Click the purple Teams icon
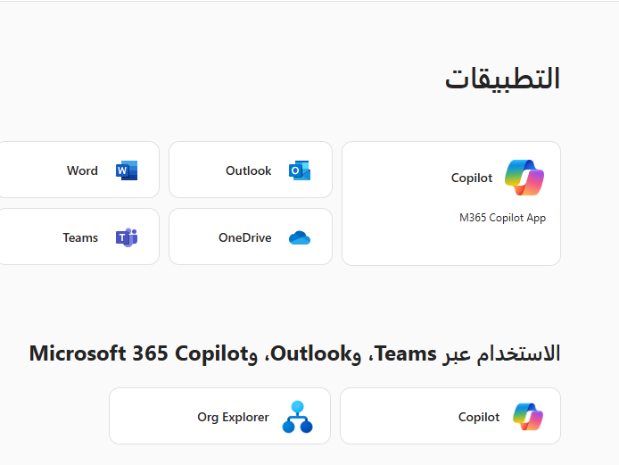The height and width of the screenshot is (465, 619). pyautogui.click(x=127, y=237)
